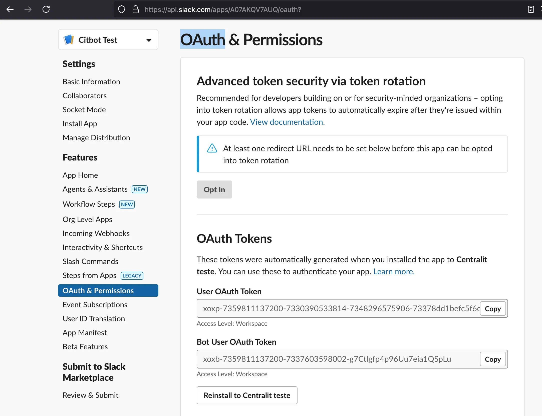Copy the Bot User OAuth Token
Screen dimensions: 542x416
(493, 359)
